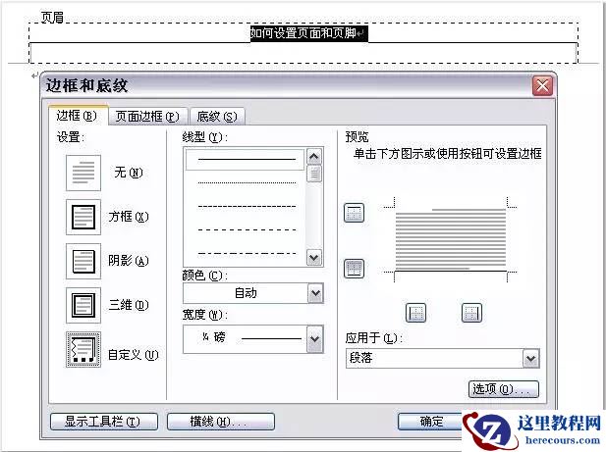Image resolution: width=606 pixels, height=452 pixels.
Task: Open the 应用于 dropdown showing 段落
Action: (x=443, y=358)
